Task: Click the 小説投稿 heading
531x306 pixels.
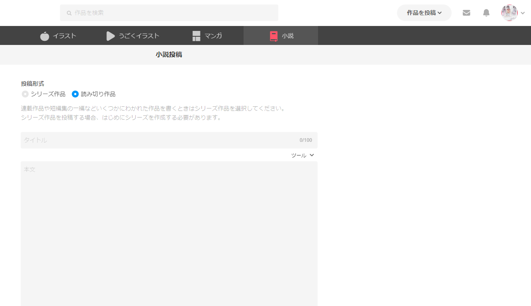Action: click(169, 54)
